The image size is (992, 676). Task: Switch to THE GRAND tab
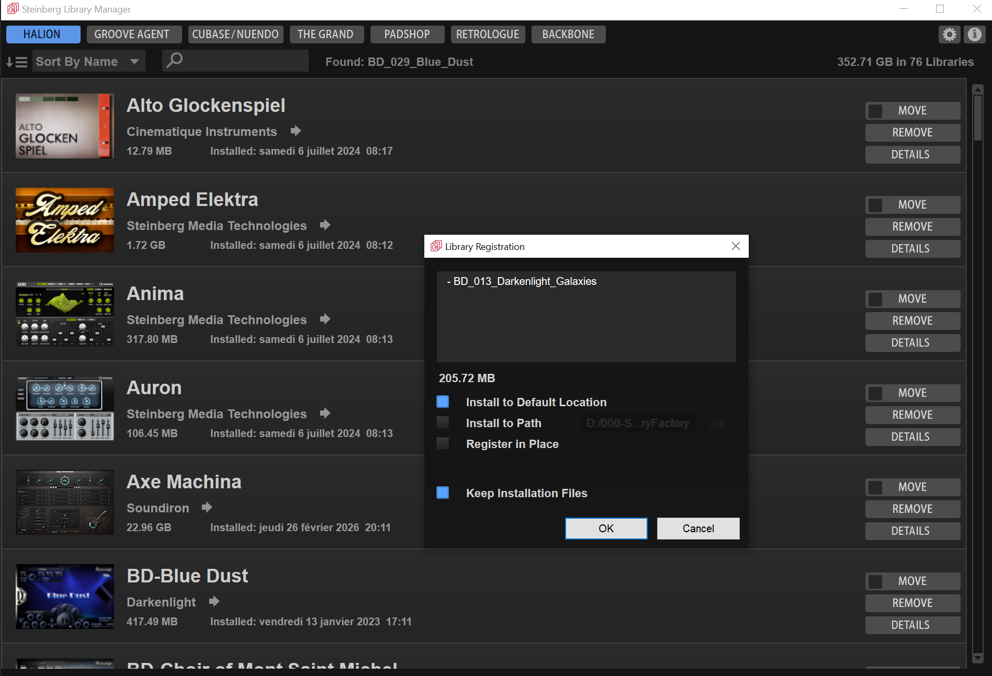[326, 35]
